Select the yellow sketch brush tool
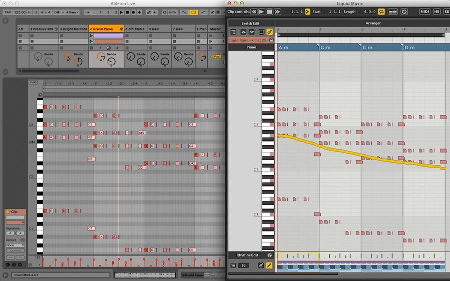450x281 pixels. 269,32
